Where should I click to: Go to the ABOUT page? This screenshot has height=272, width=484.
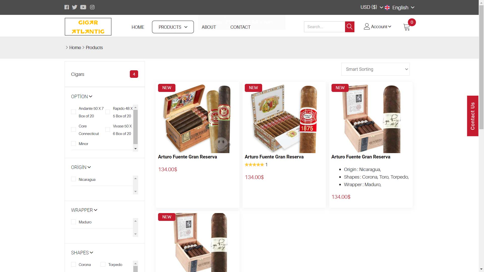(x=209, y=27)
